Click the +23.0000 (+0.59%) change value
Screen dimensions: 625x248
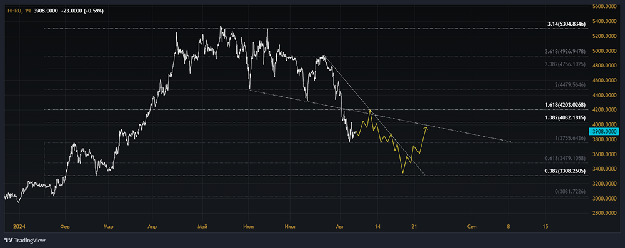click(x=82, y=11)
